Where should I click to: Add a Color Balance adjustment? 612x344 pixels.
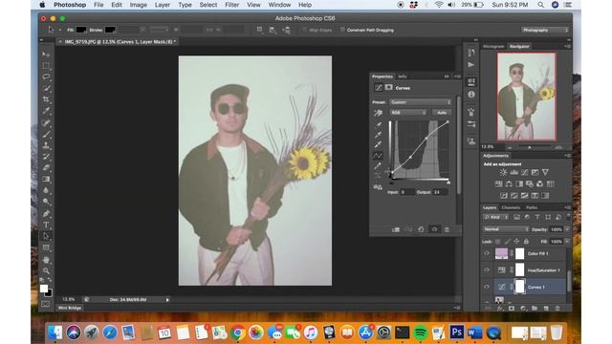pos(509,183)
